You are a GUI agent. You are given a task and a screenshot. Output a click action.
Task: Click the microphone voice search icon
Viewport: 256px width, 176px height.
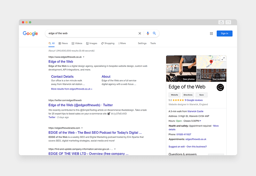pos(148,33)
